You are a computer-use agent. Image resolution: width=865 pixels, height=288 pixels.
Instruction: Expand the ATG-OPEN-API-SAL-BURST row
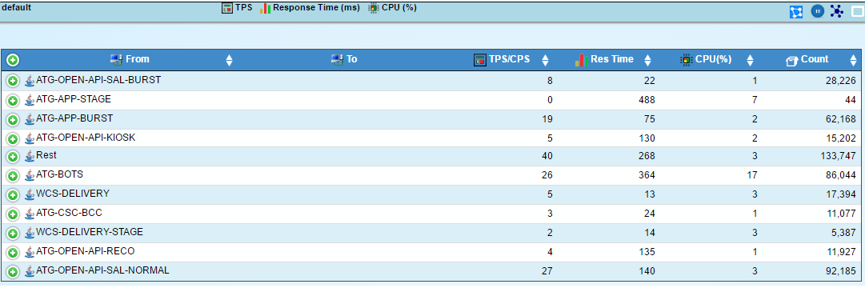pyautogui.click(x=13, y=81)
